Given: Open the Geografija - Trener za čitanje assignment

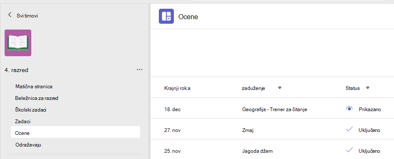Looking at the screenshot, I should [x=275, y=109].
